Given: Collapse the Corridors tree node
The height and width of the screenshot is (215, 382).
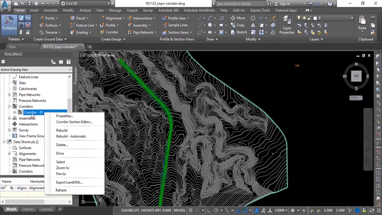Looking at the screenshot, I should point(9,107).
